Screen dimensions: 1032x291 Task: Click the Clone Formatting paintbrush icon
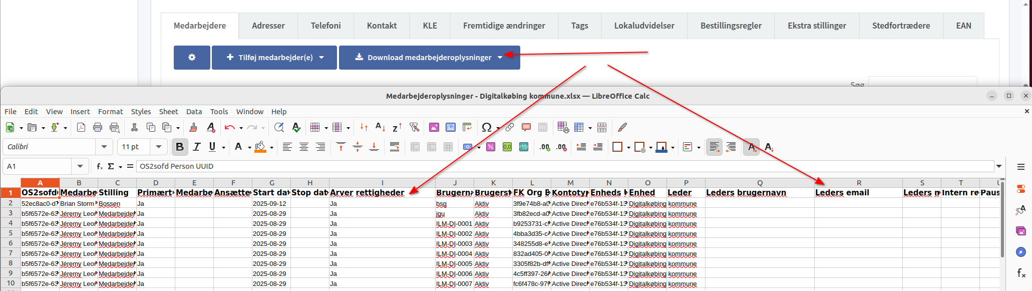point(193,128)
